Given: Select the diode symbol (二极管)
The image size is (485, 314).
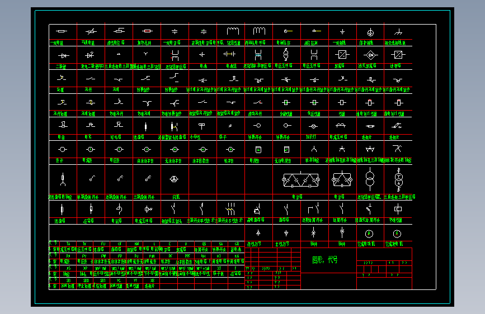Looking at the screenshot, I should click(64, 56).
